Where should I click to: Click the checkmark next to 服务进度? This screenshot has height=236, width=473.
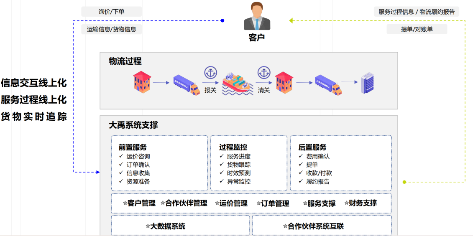(222, 156)
